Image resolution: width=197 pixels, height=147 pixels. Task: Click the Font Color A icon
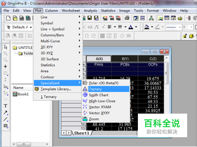point(131,27)
